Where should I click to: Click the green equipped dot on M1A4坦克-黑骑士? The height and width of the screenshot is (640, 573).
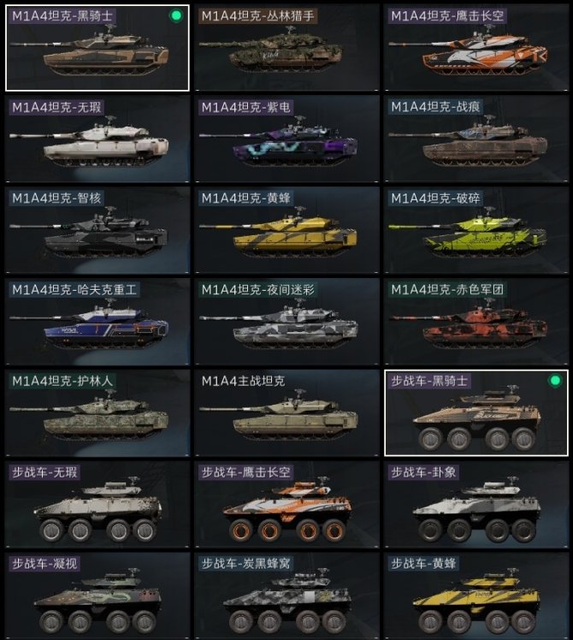coord(176,16)
